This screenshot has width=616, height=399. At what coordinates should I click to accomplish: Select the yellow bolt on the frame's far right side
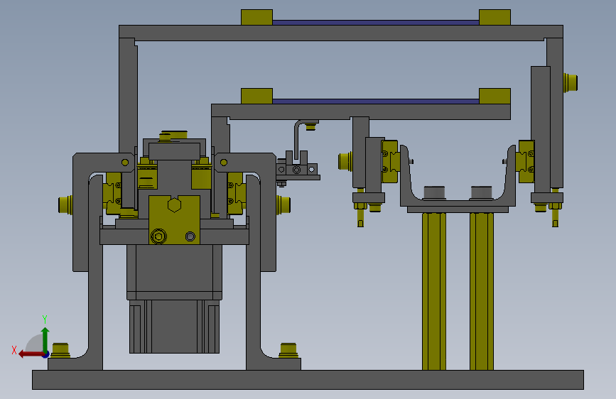pos(571,83)
